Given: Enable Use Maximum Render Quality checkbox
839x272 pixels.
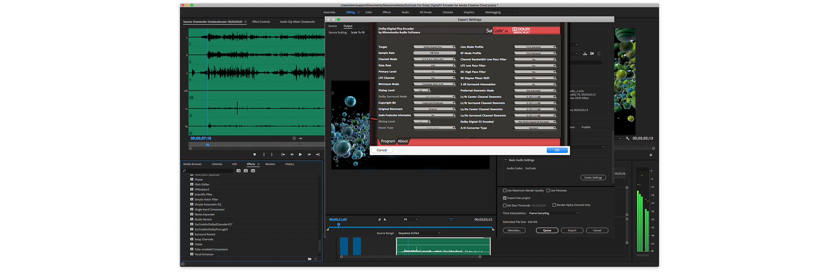Looking at the screenshot, I should (x=505, y=190).
